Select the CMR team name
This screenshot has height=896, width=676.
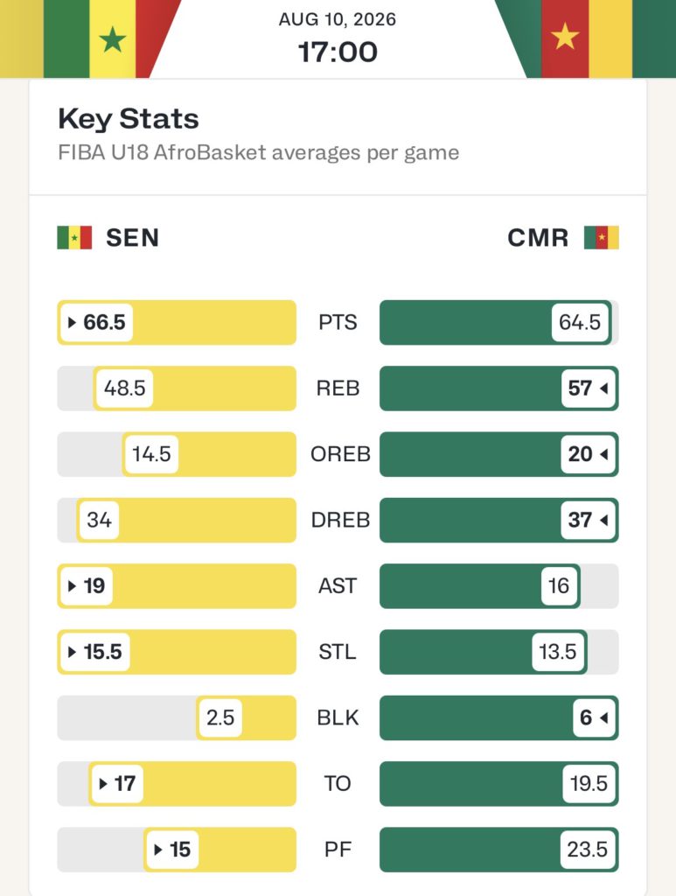click(538, 238)
